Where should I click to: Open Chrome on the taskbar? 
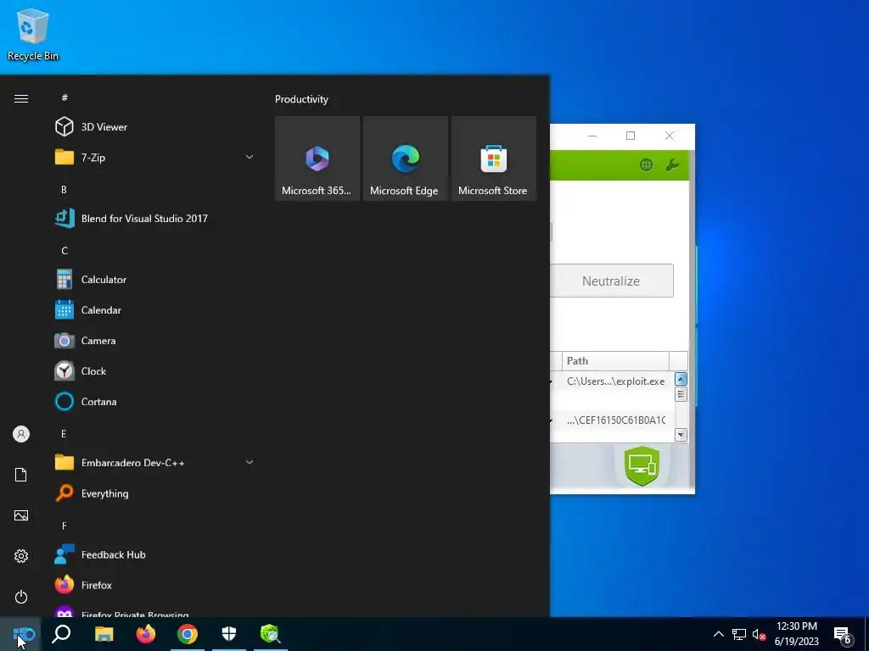[188, 634]
